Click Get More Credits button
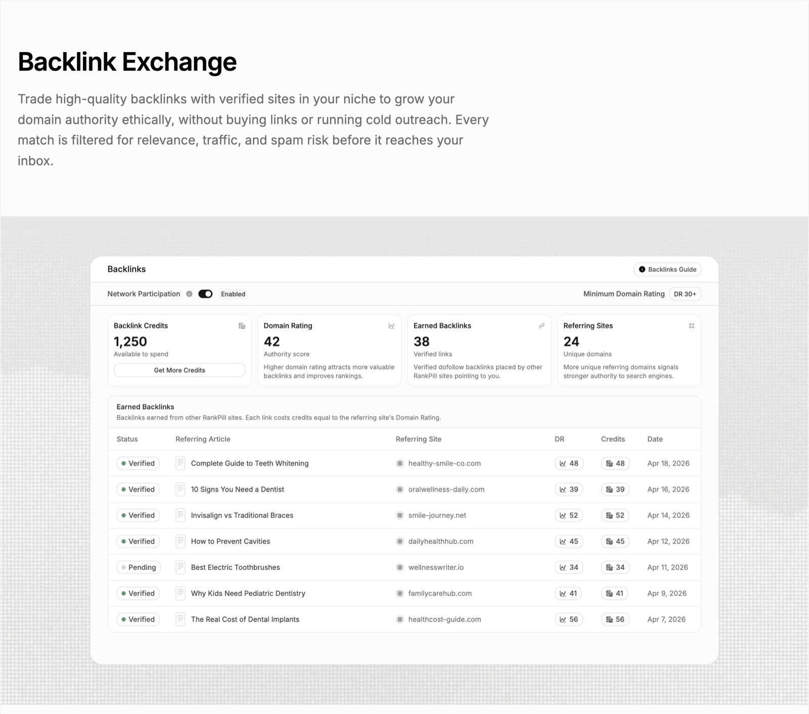Screen dimensions: 809x714 click(179, 370)
